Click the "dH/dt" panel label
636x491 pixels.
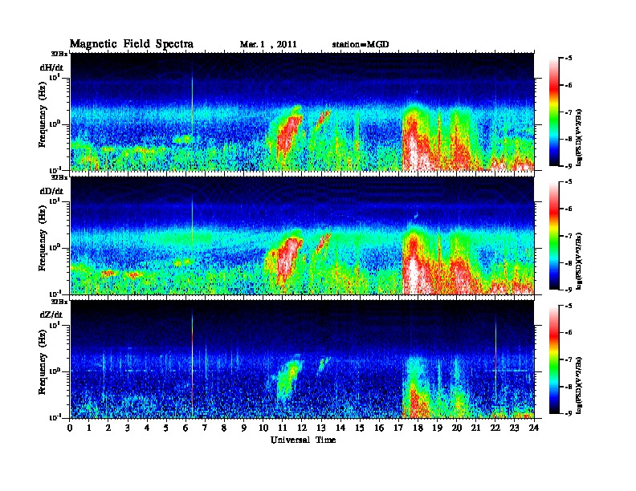(x=51, y=68)
